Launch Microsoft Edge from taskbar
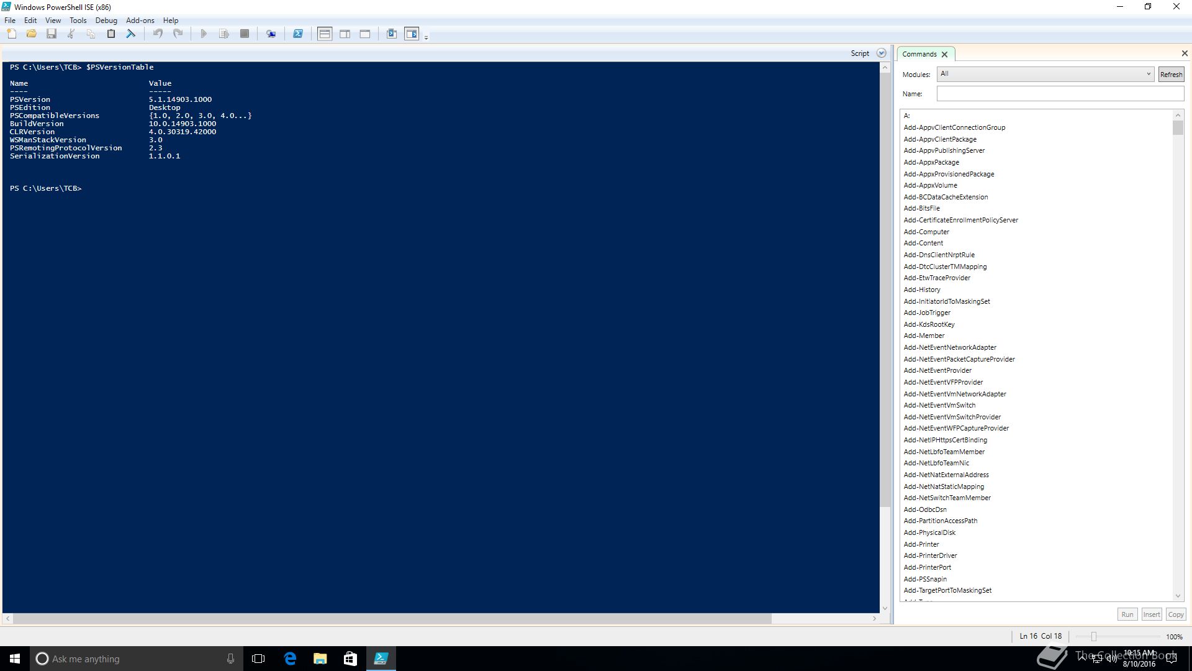1192x671 pixels. coord(289,659)
